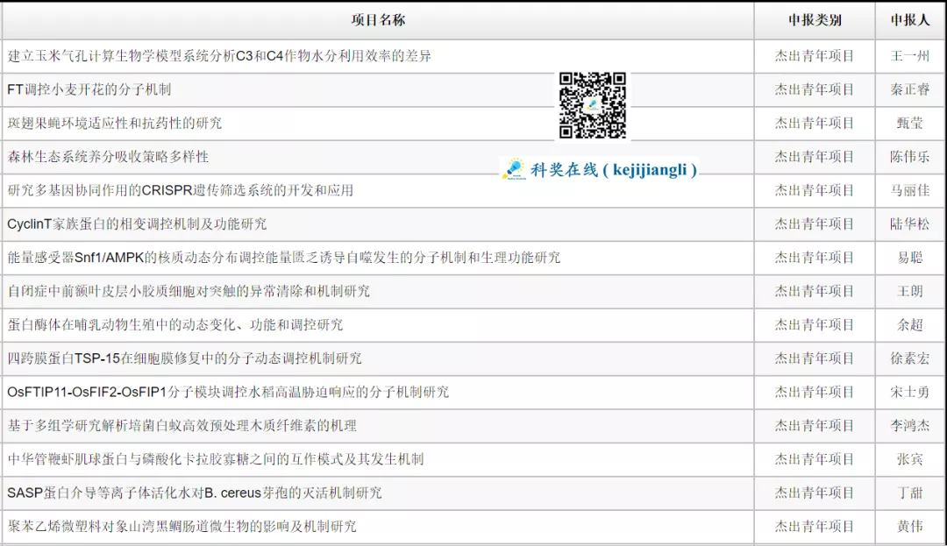This screenshot has width=947, height=546.
Task: Click the small logo beside 科奖在线 watermark
Action: [513, 169]
